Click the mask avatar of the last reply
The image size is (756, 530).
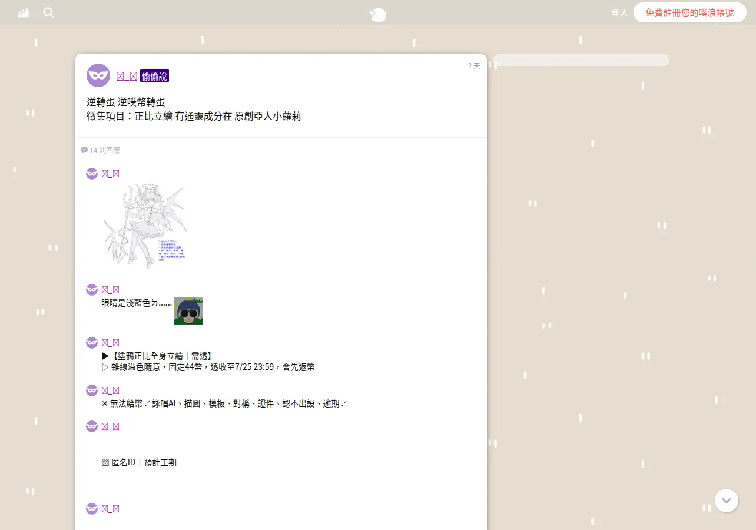tap(92, 509)
